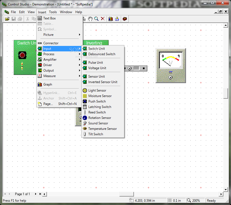Click horizontal scrollbar right arrow

click(x=221, y=194)
